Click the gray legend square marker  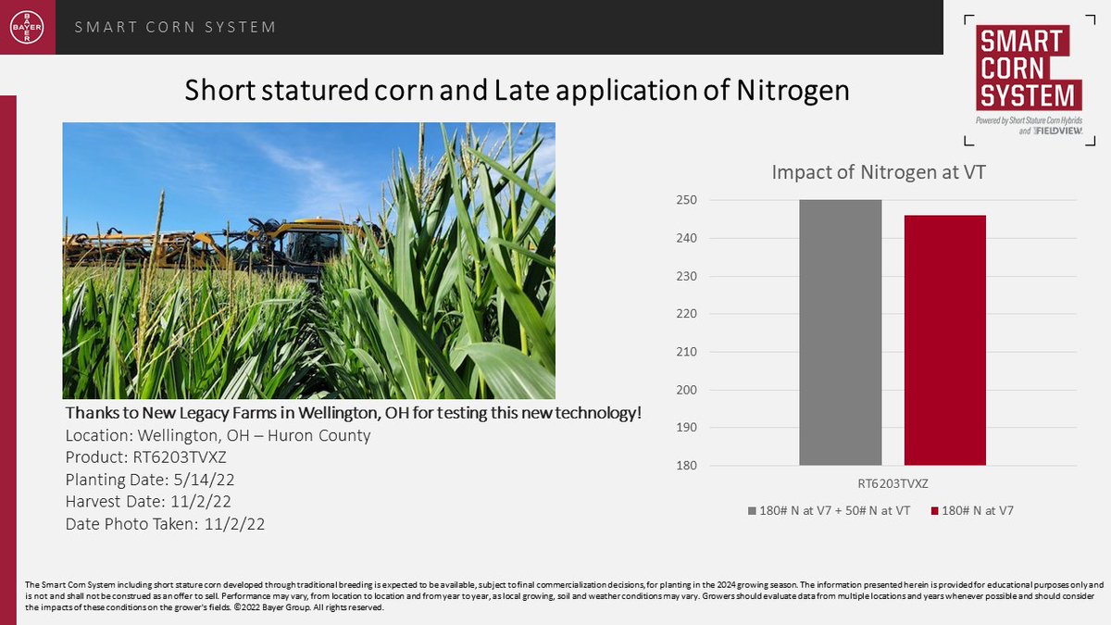click(x=750, y=509)
